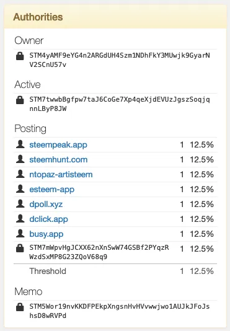Click the Active public key text
The width and height of the screenshot is (230, 331).
point(120,104)
